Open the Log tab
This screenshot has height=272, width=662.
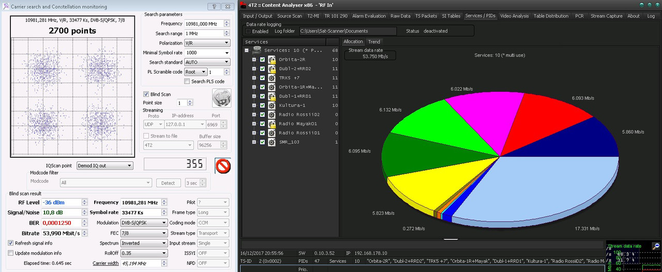click(651, 16)
